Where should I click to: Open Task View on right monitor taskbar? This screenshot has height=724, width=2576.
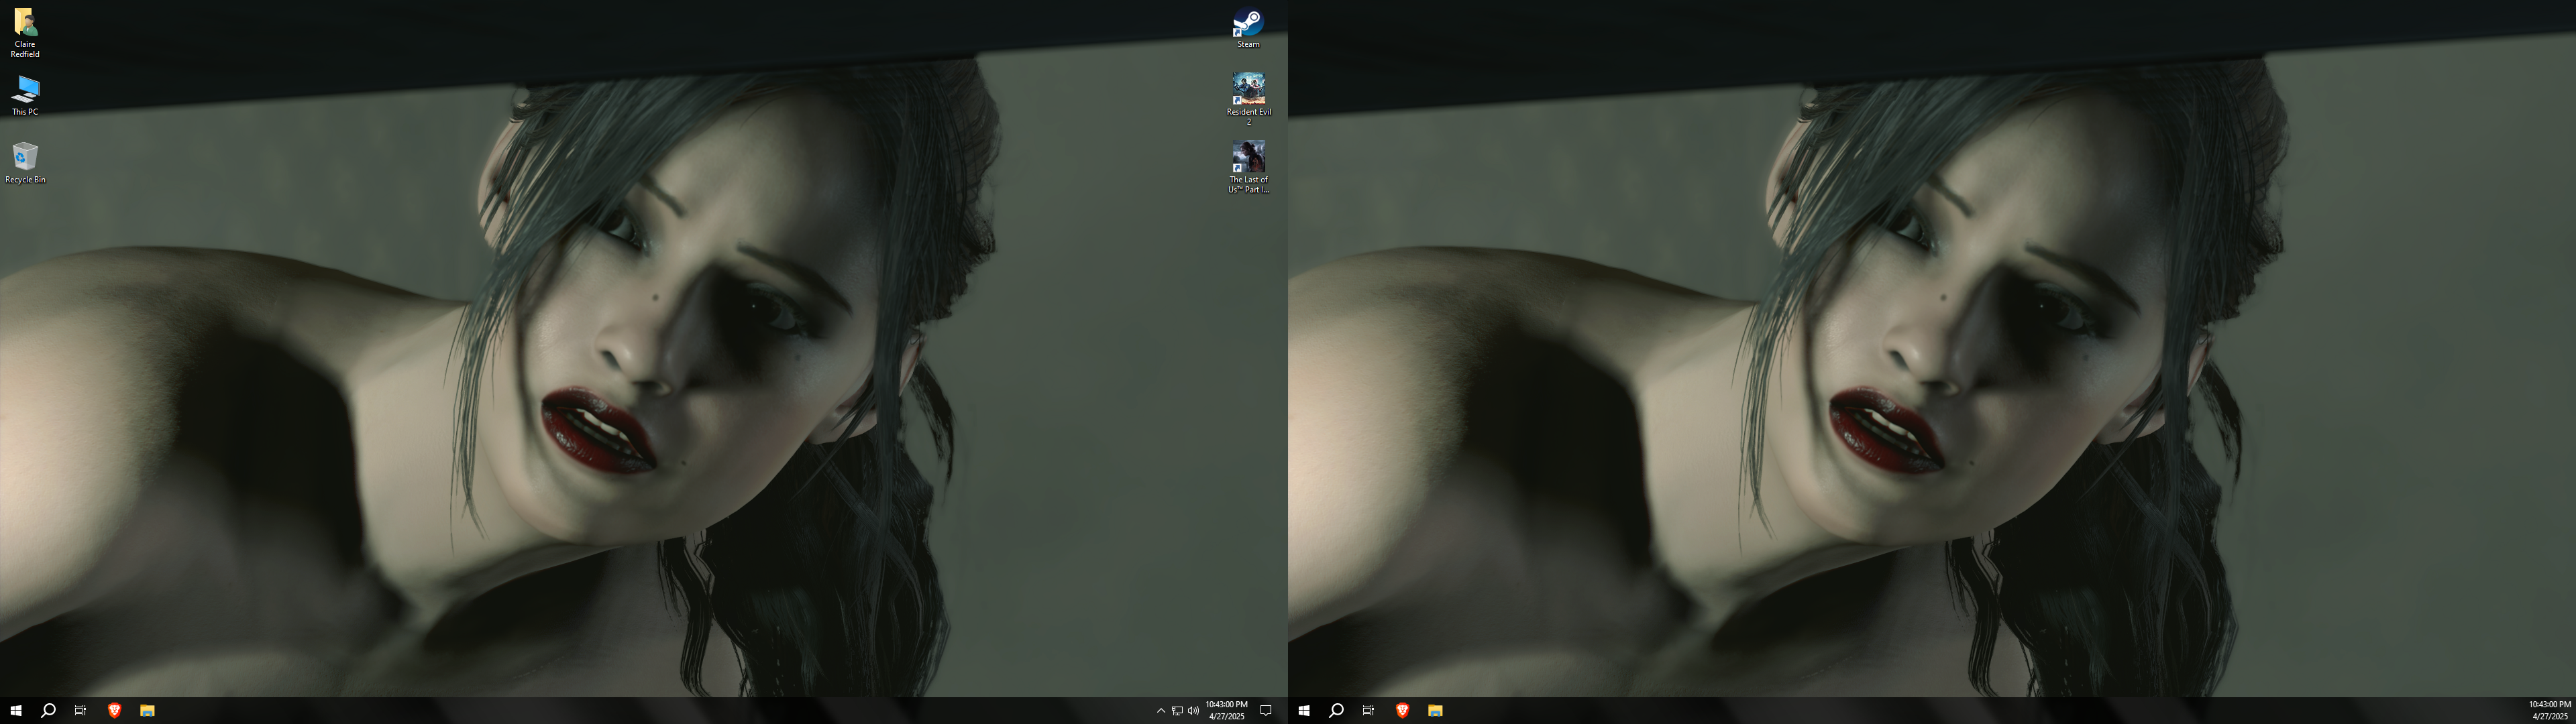(x=1368, y=711)
